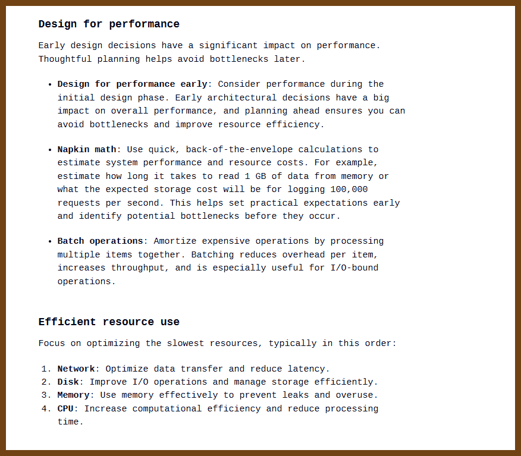Screen dimensions: 521x456
Task: Click the "Efficient resource use" heading
Action: [109, 322]
